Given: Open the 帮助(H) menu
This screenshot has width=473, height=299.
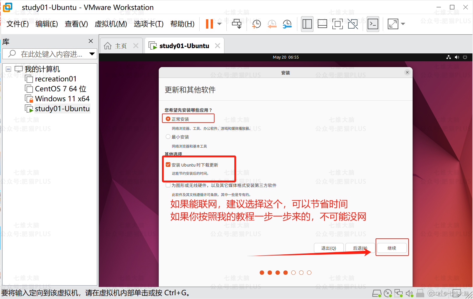Looking at the screenshot, I should (x=182, y=24).
